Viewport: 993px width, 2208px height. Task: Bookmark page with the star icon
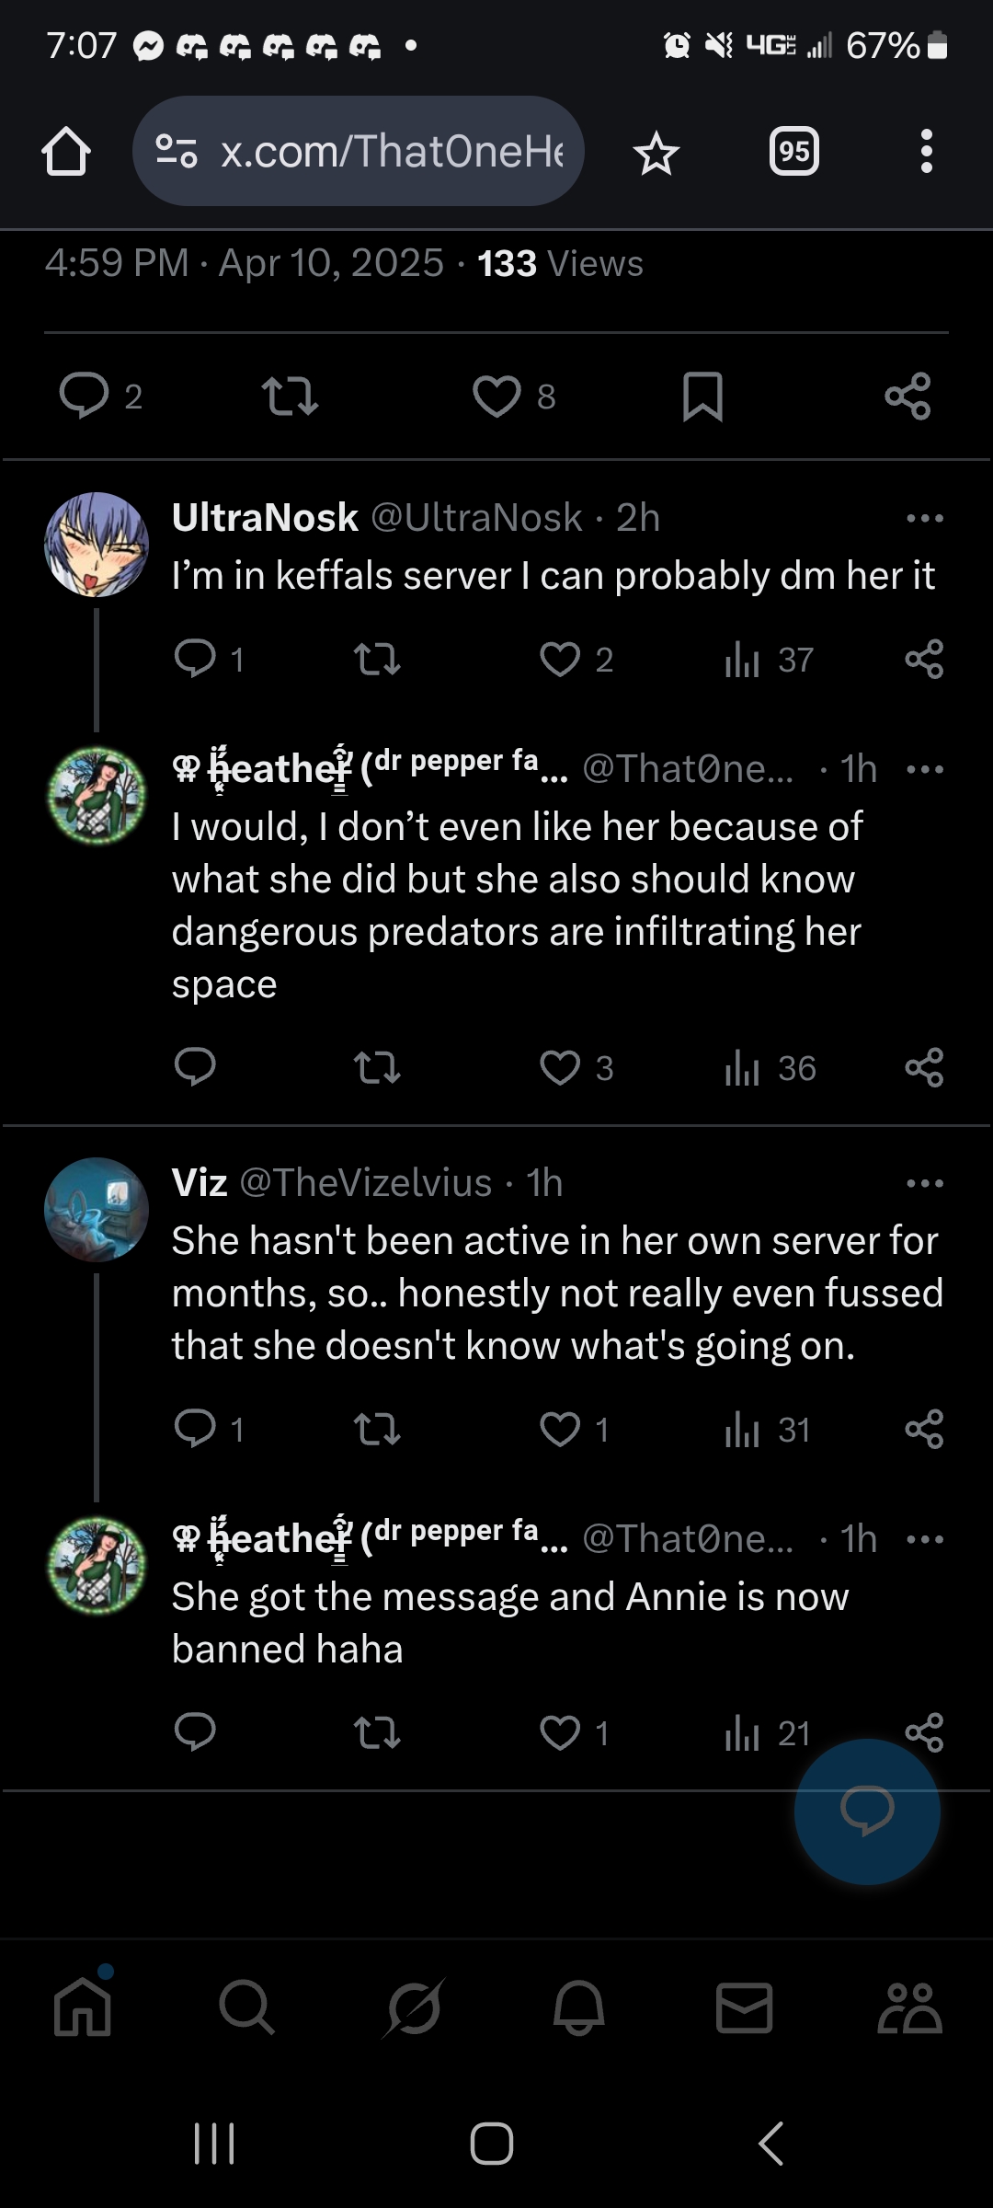click(656, 153)
